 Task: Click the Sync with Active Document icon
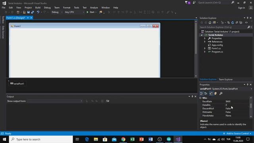pyautogui.click(x=229, y=23)
